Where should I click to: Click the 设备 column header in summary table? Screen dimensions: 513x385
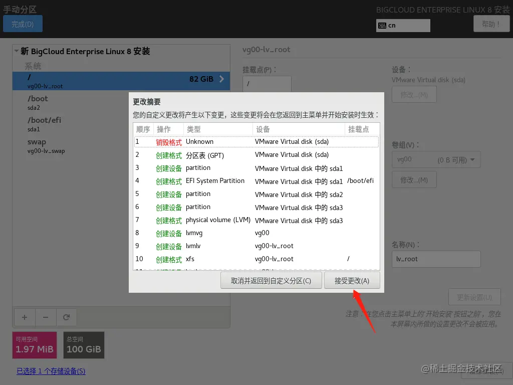(x=299, y=129)
